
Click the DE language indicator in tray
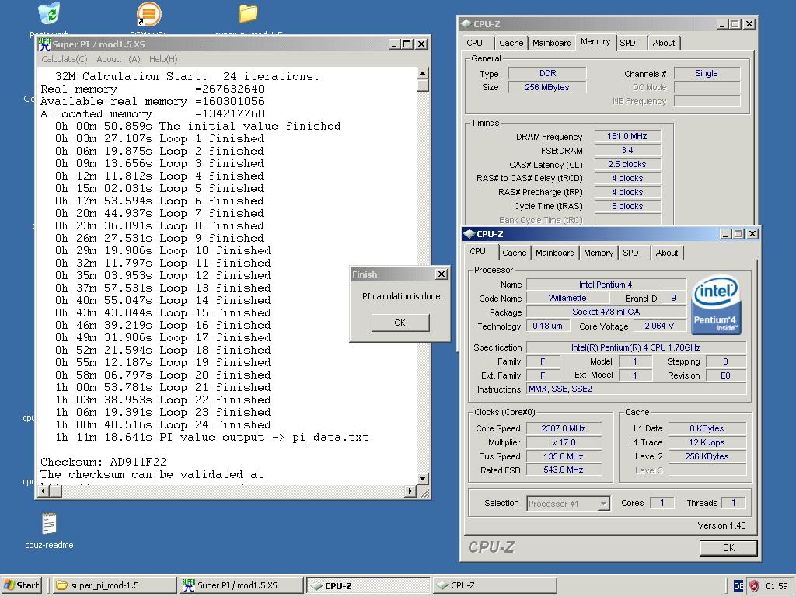[x=738, y=586]
